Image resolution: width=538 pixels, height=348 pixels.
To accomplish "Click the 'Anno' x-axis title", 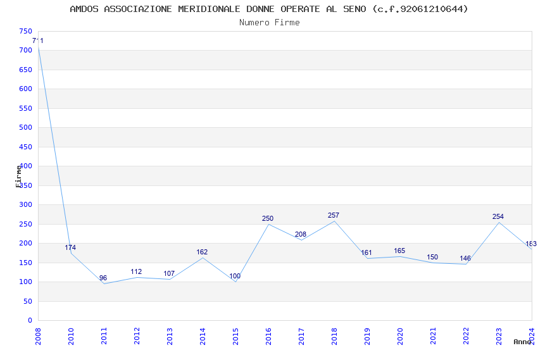I will click(522, 342).
